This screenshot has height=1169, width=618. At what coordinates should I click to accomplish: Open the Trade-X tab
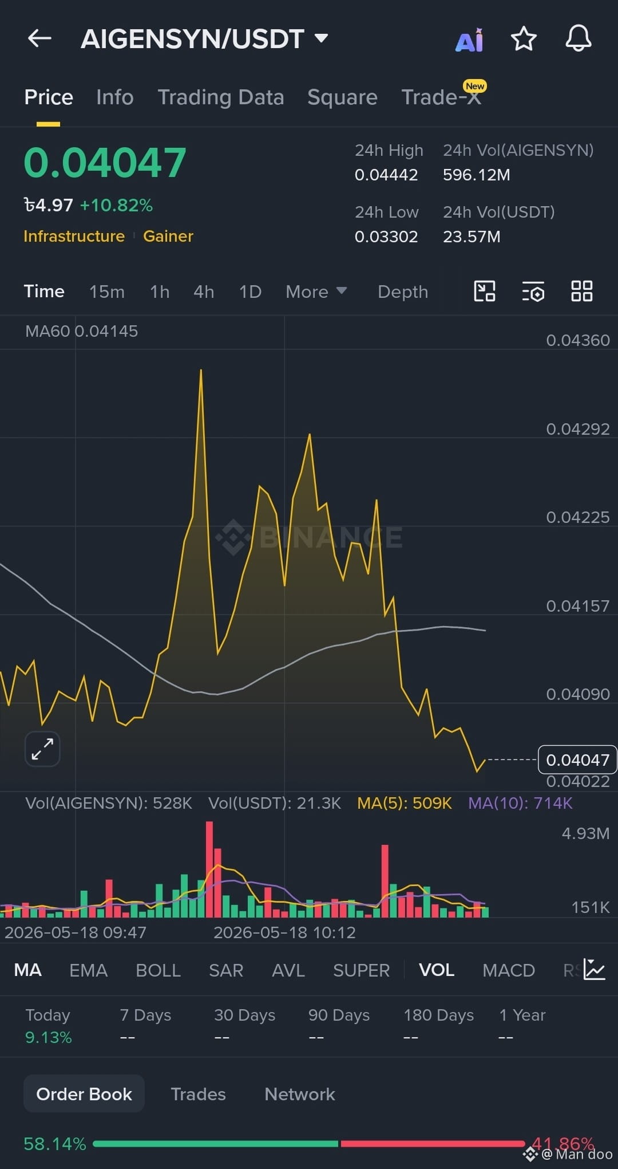point(441,97)
